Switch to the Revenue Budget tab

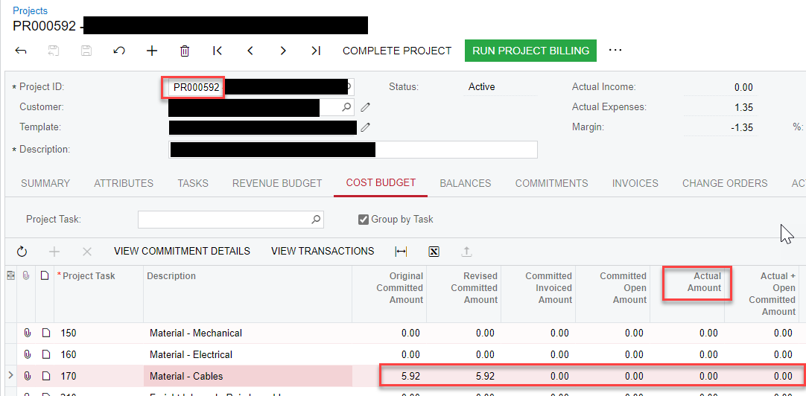pos(277,183)
